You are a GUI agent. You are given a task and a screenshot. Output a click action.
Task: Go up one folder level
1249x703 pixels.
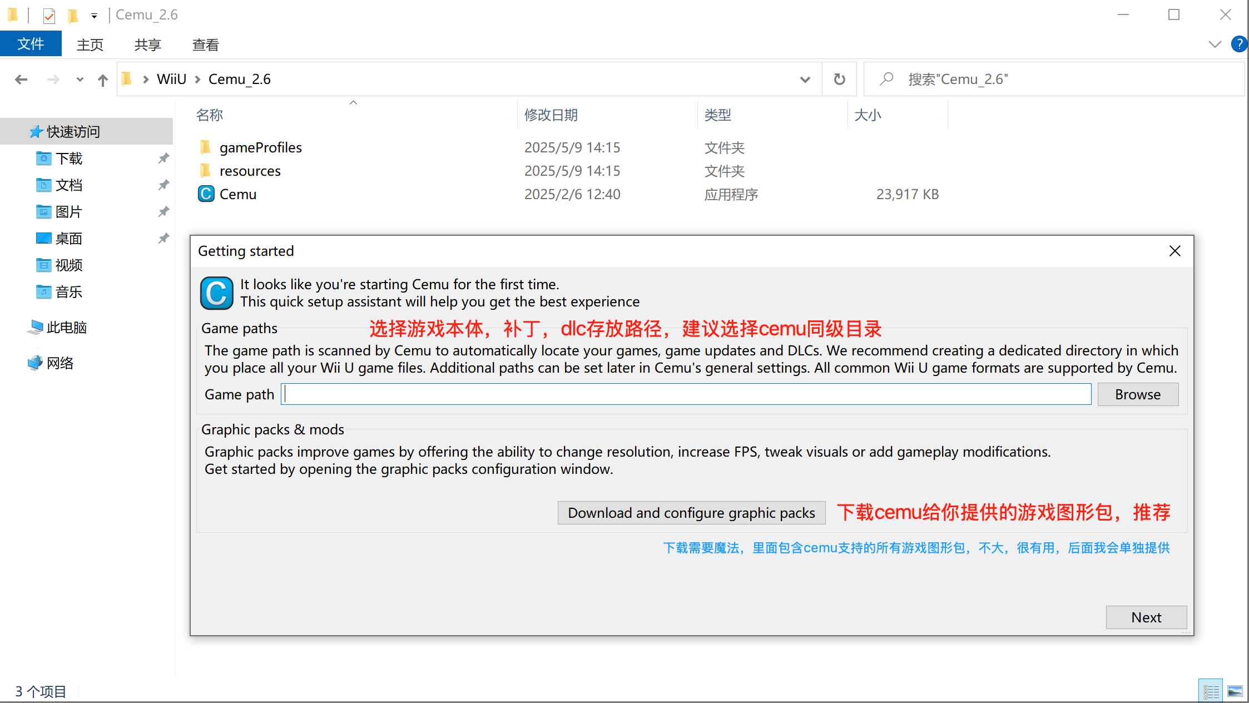(x=102, y=80)
